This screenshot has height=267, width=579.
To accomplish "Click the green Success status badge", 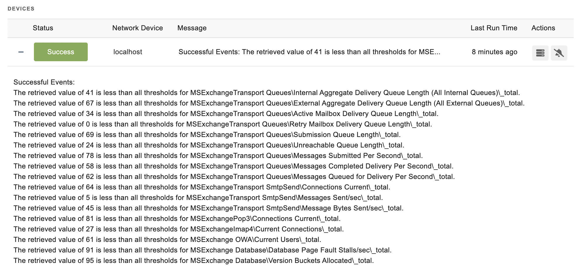I will coord(61,52).
